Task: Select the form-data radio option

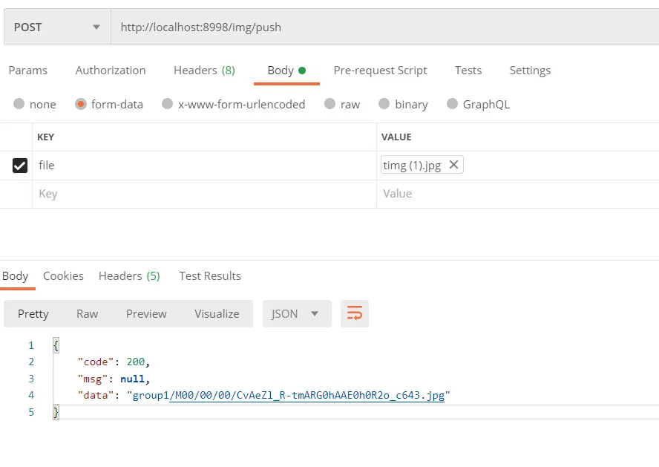Action: click(81, 104)
